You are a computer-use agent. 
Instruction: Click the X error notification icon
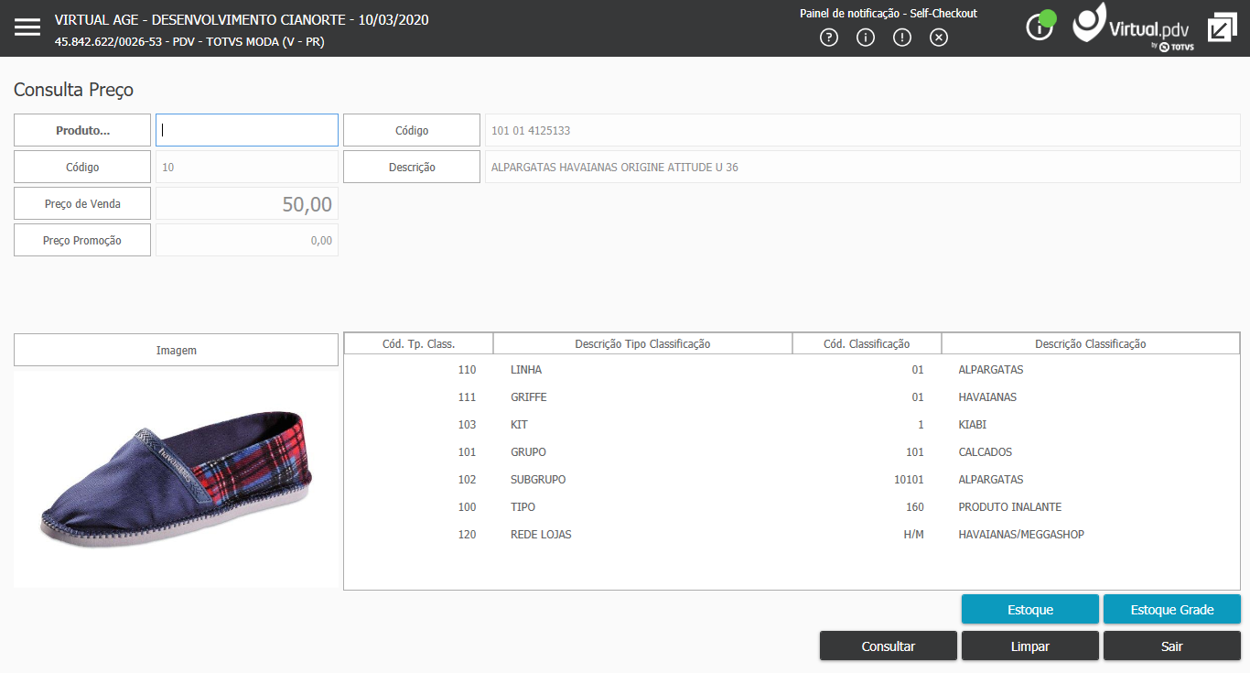tap(939, 38)
